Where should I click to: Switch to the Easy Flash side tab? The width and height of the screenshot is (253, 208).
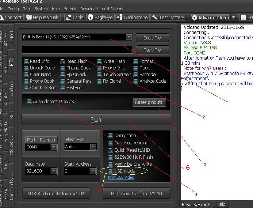pyautogui.click(x=5, y=132)
